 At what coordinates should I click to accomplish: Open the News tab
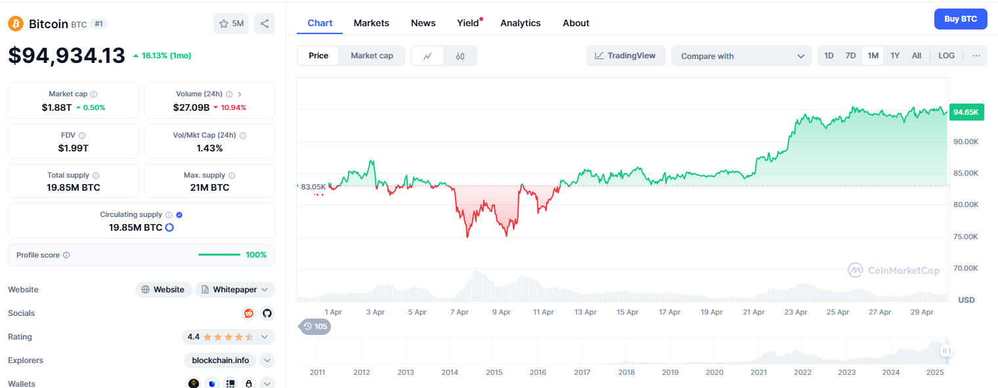[x=423, y=23]
